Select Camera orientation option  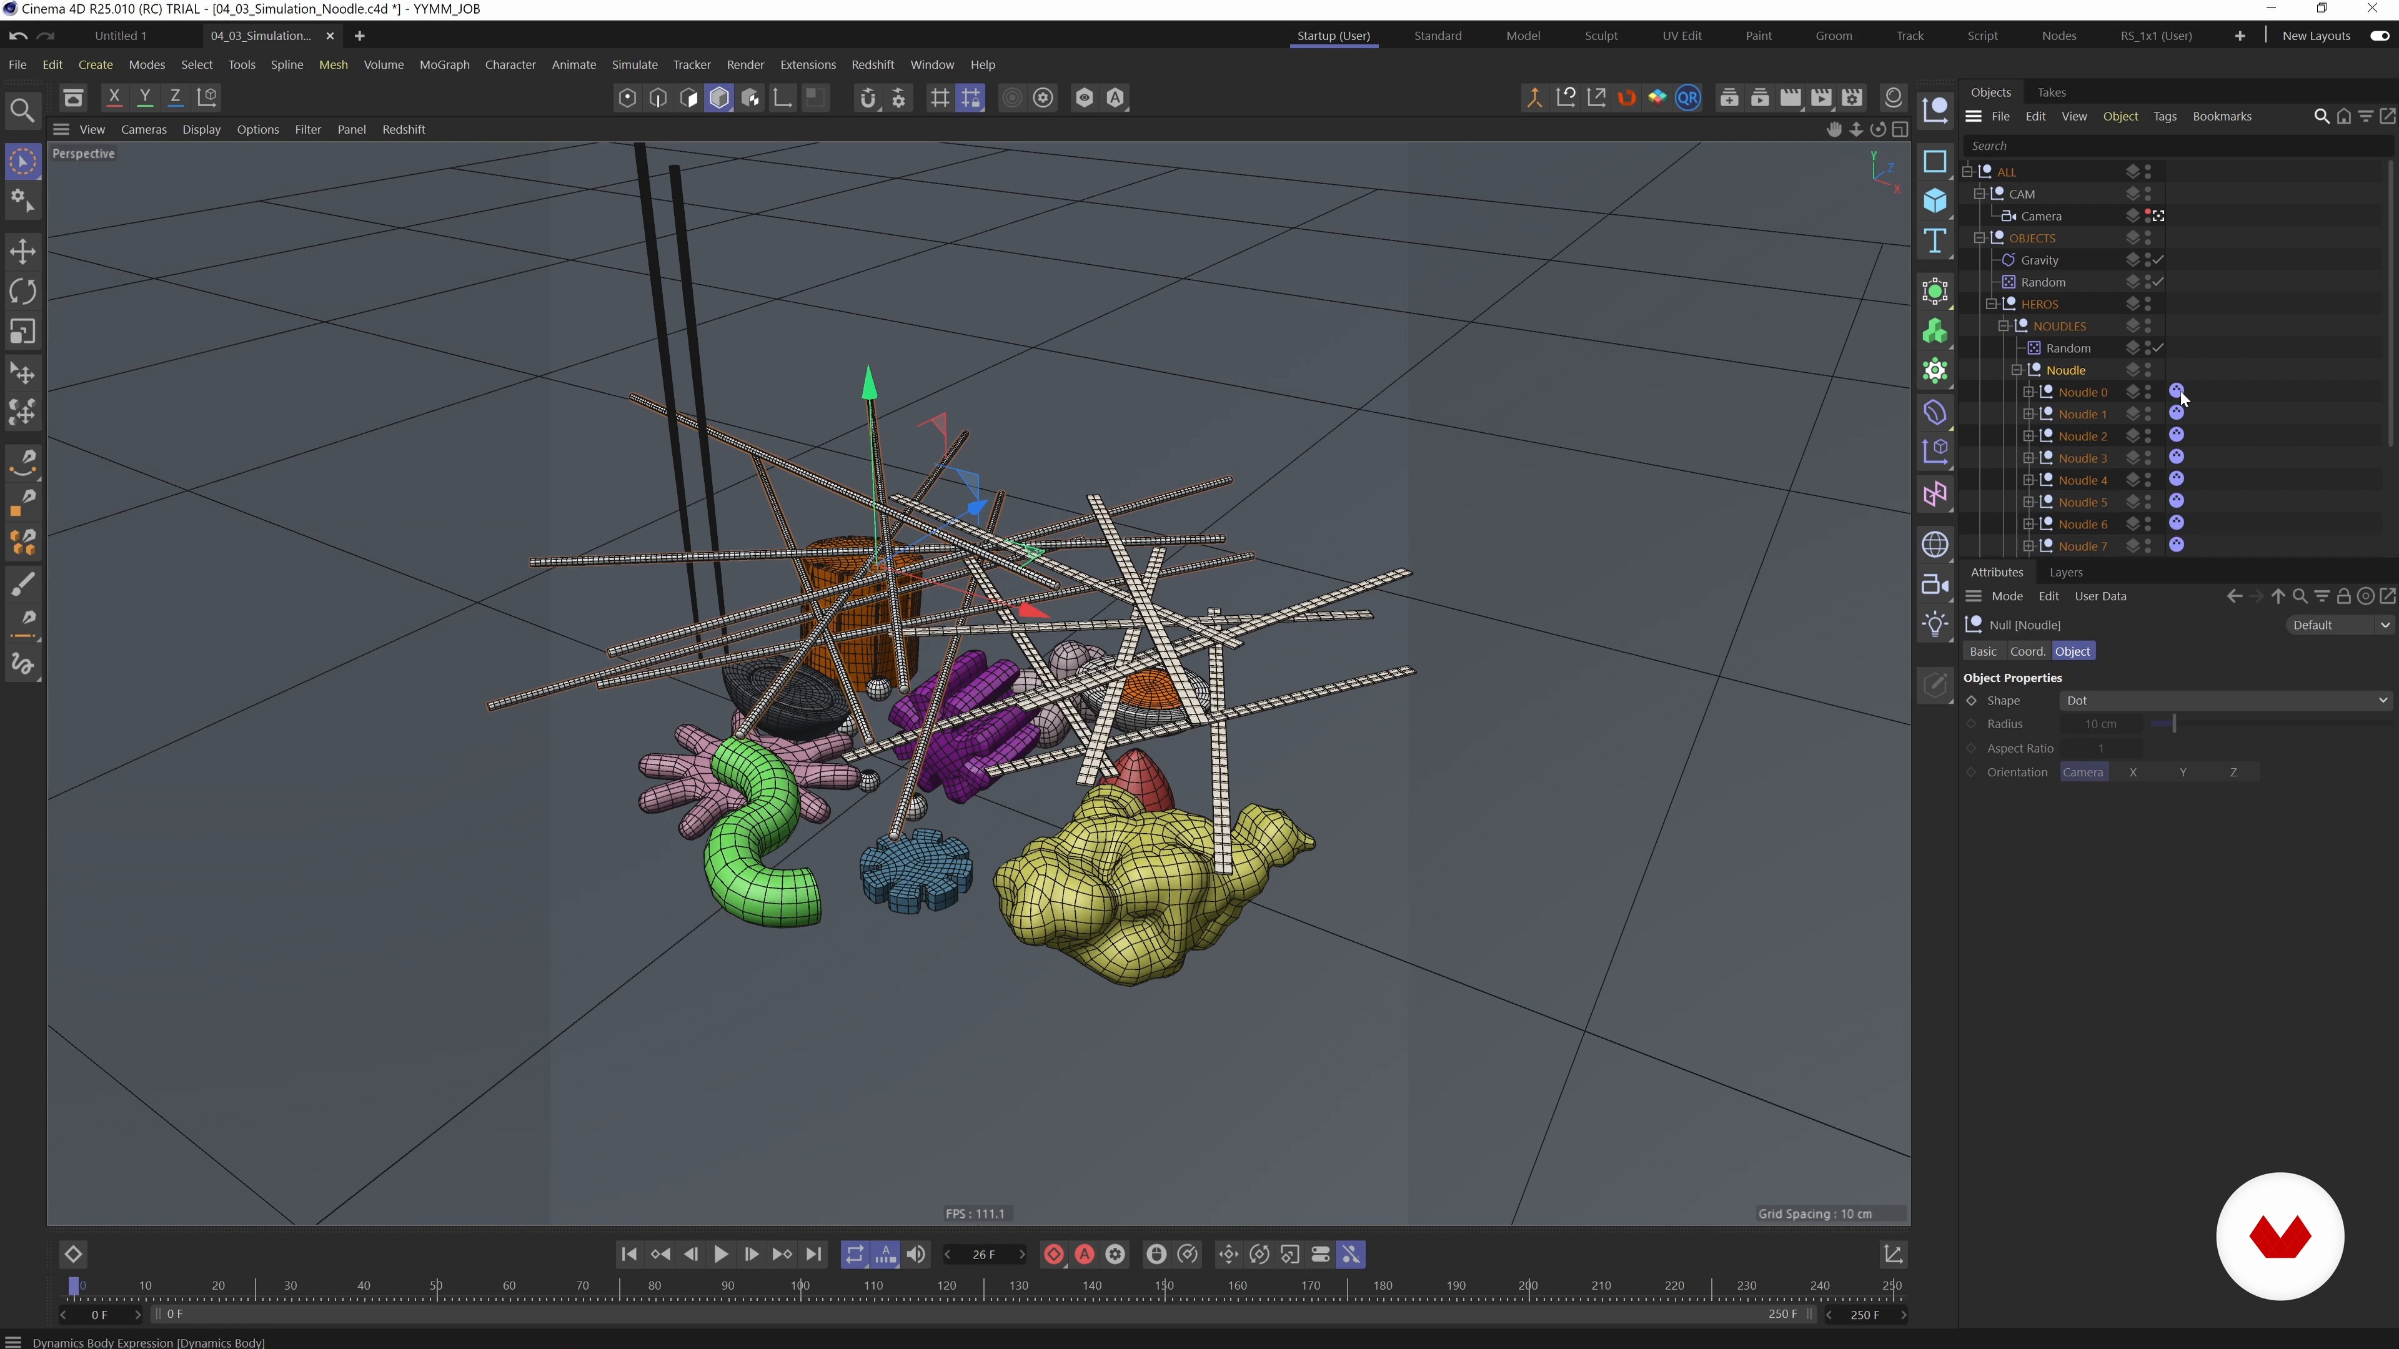point(2084,773)
